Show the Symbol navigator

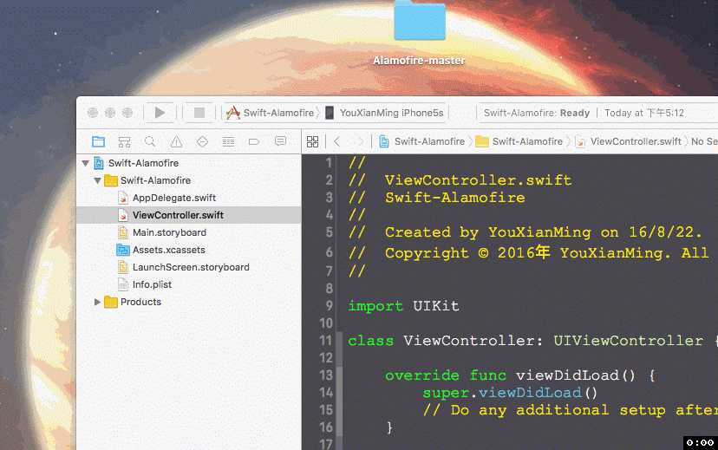coord(124,142)
